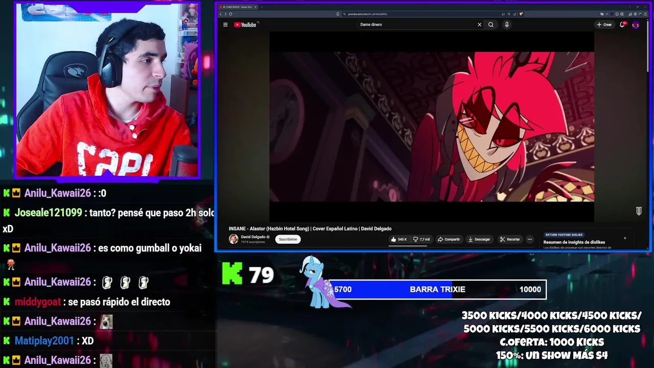Click the 5700 value on Trixie bar
Screen dimensions: 654x368
(343, 289)
